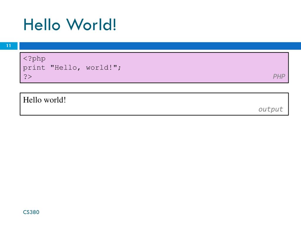Click the "PHP" label in code box
Screen dimensions: 301x226
pos(279,77)
